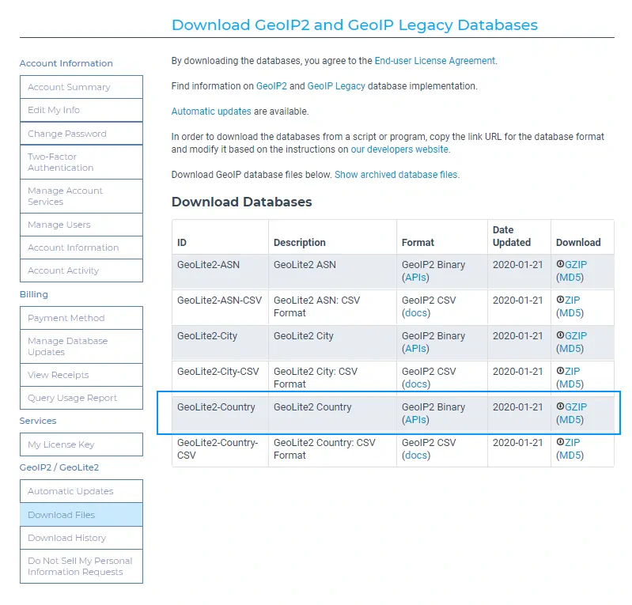Select Download Files sidebar item

81,515
